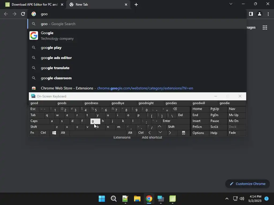Screen dimensions: 274x205
Task: Open the notification badge in tray
Action: [267, 198]
